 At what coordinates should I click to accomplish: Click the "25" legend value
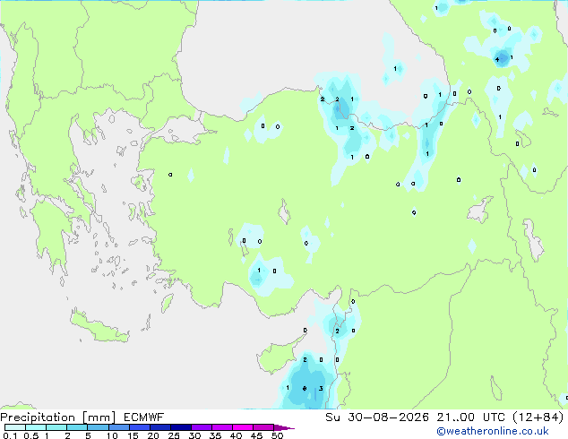pos(174,435)
